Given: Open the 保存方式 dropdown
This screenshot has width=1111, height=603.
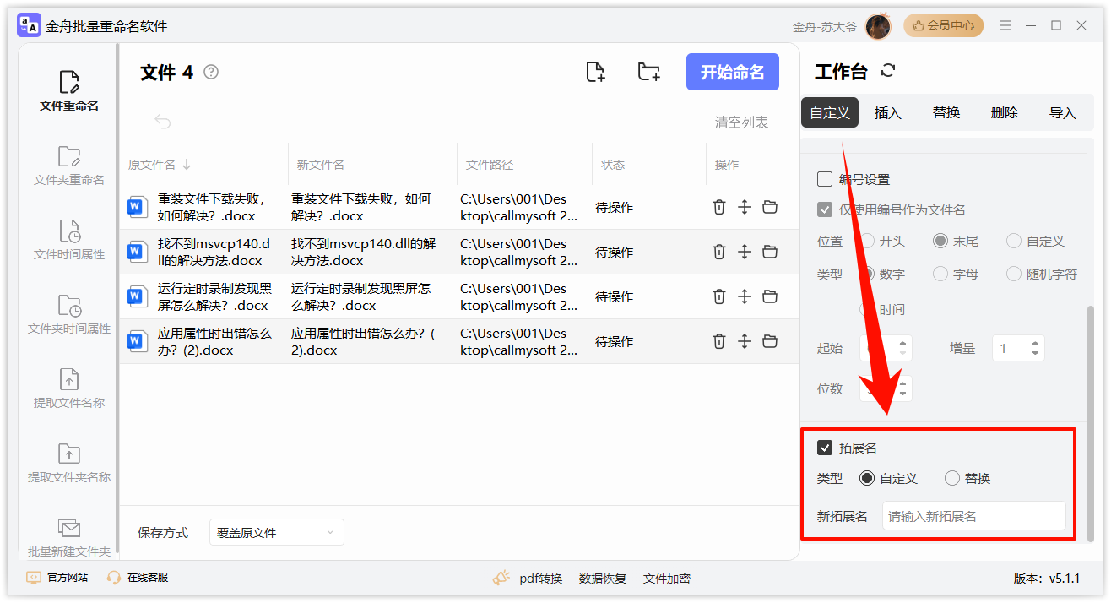Looking at the screenshot, I should (x=276, y=532).
